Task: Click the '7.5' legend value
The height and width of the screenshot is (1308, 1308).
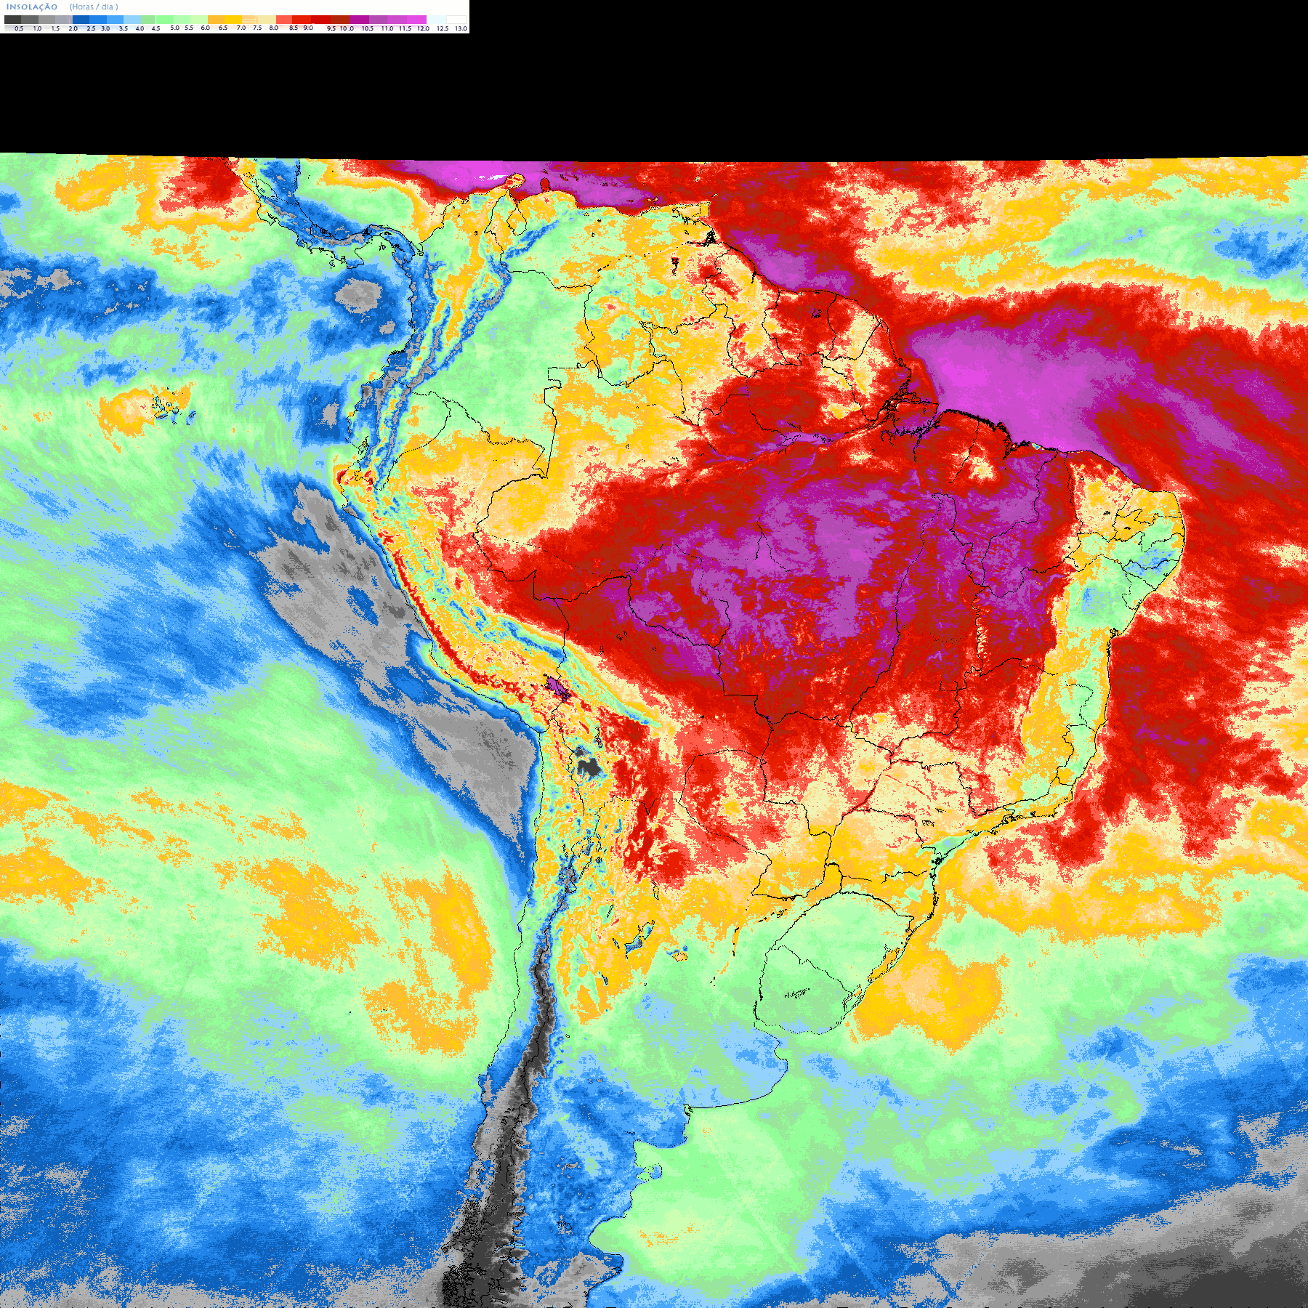Action: tap(257, 28)
